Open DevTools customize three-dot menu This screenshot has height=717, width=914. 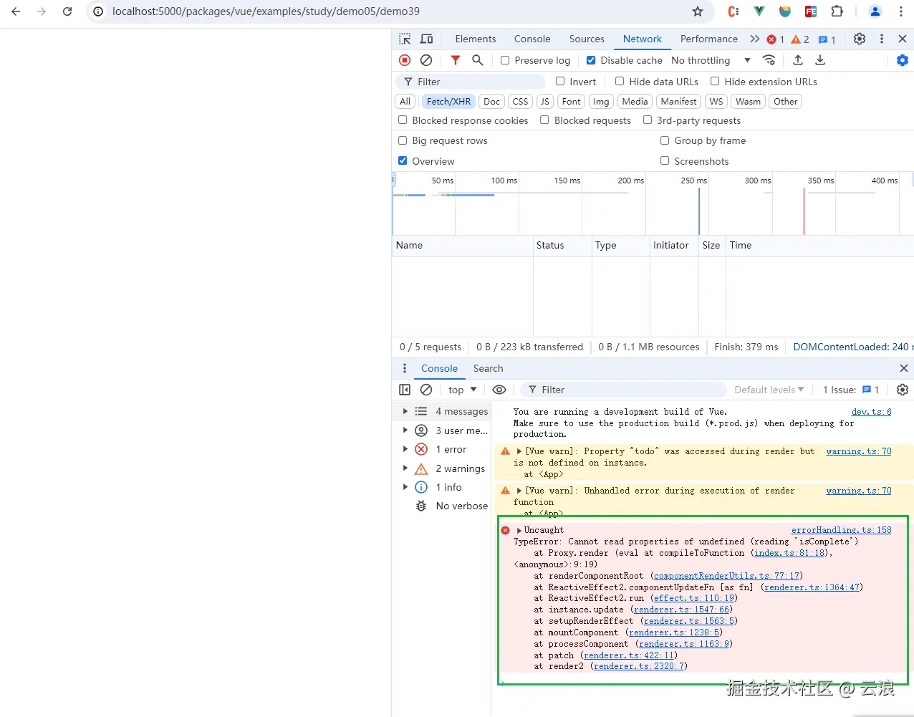tap(882, 39)
